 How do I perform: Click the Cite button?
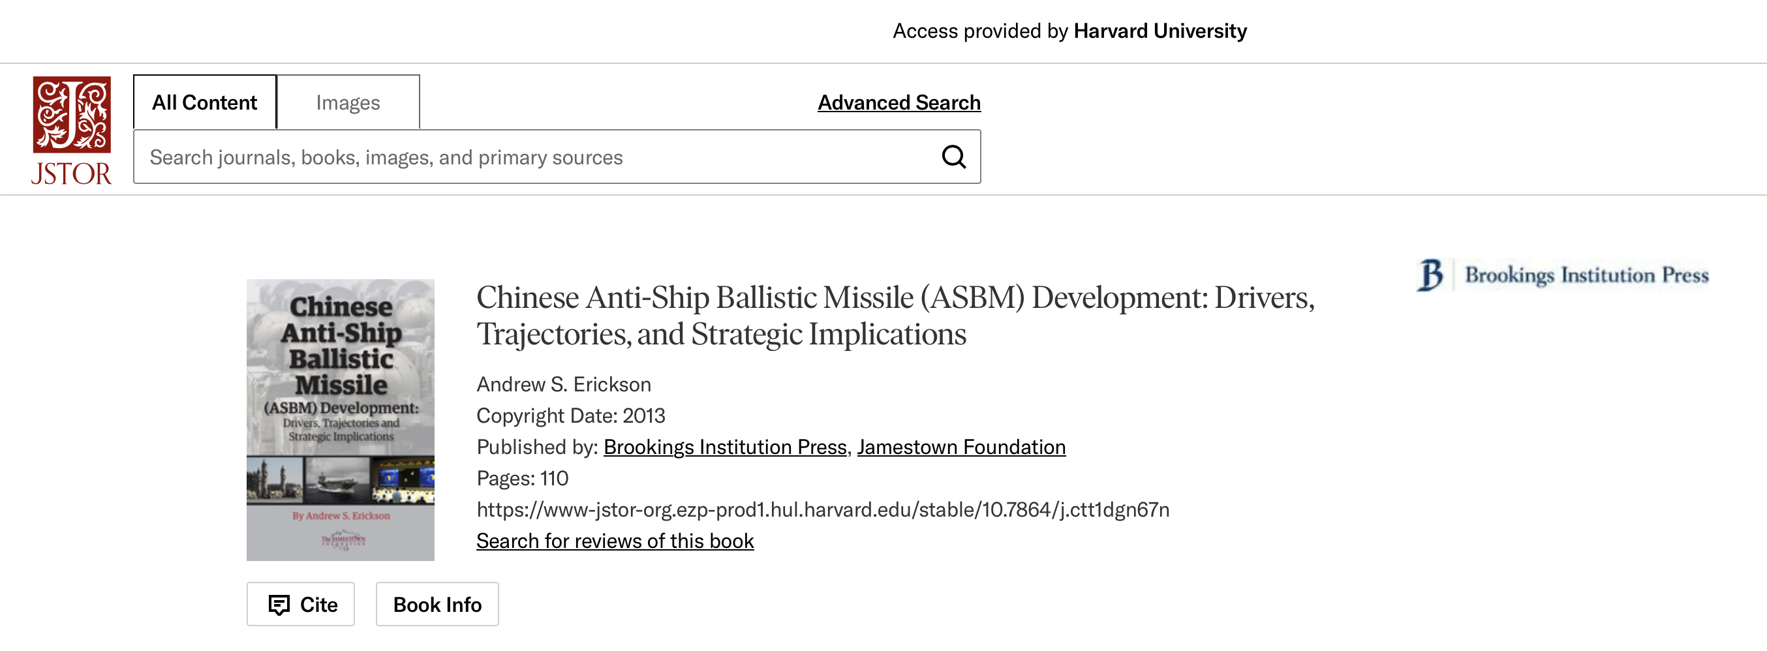(300, 604)
